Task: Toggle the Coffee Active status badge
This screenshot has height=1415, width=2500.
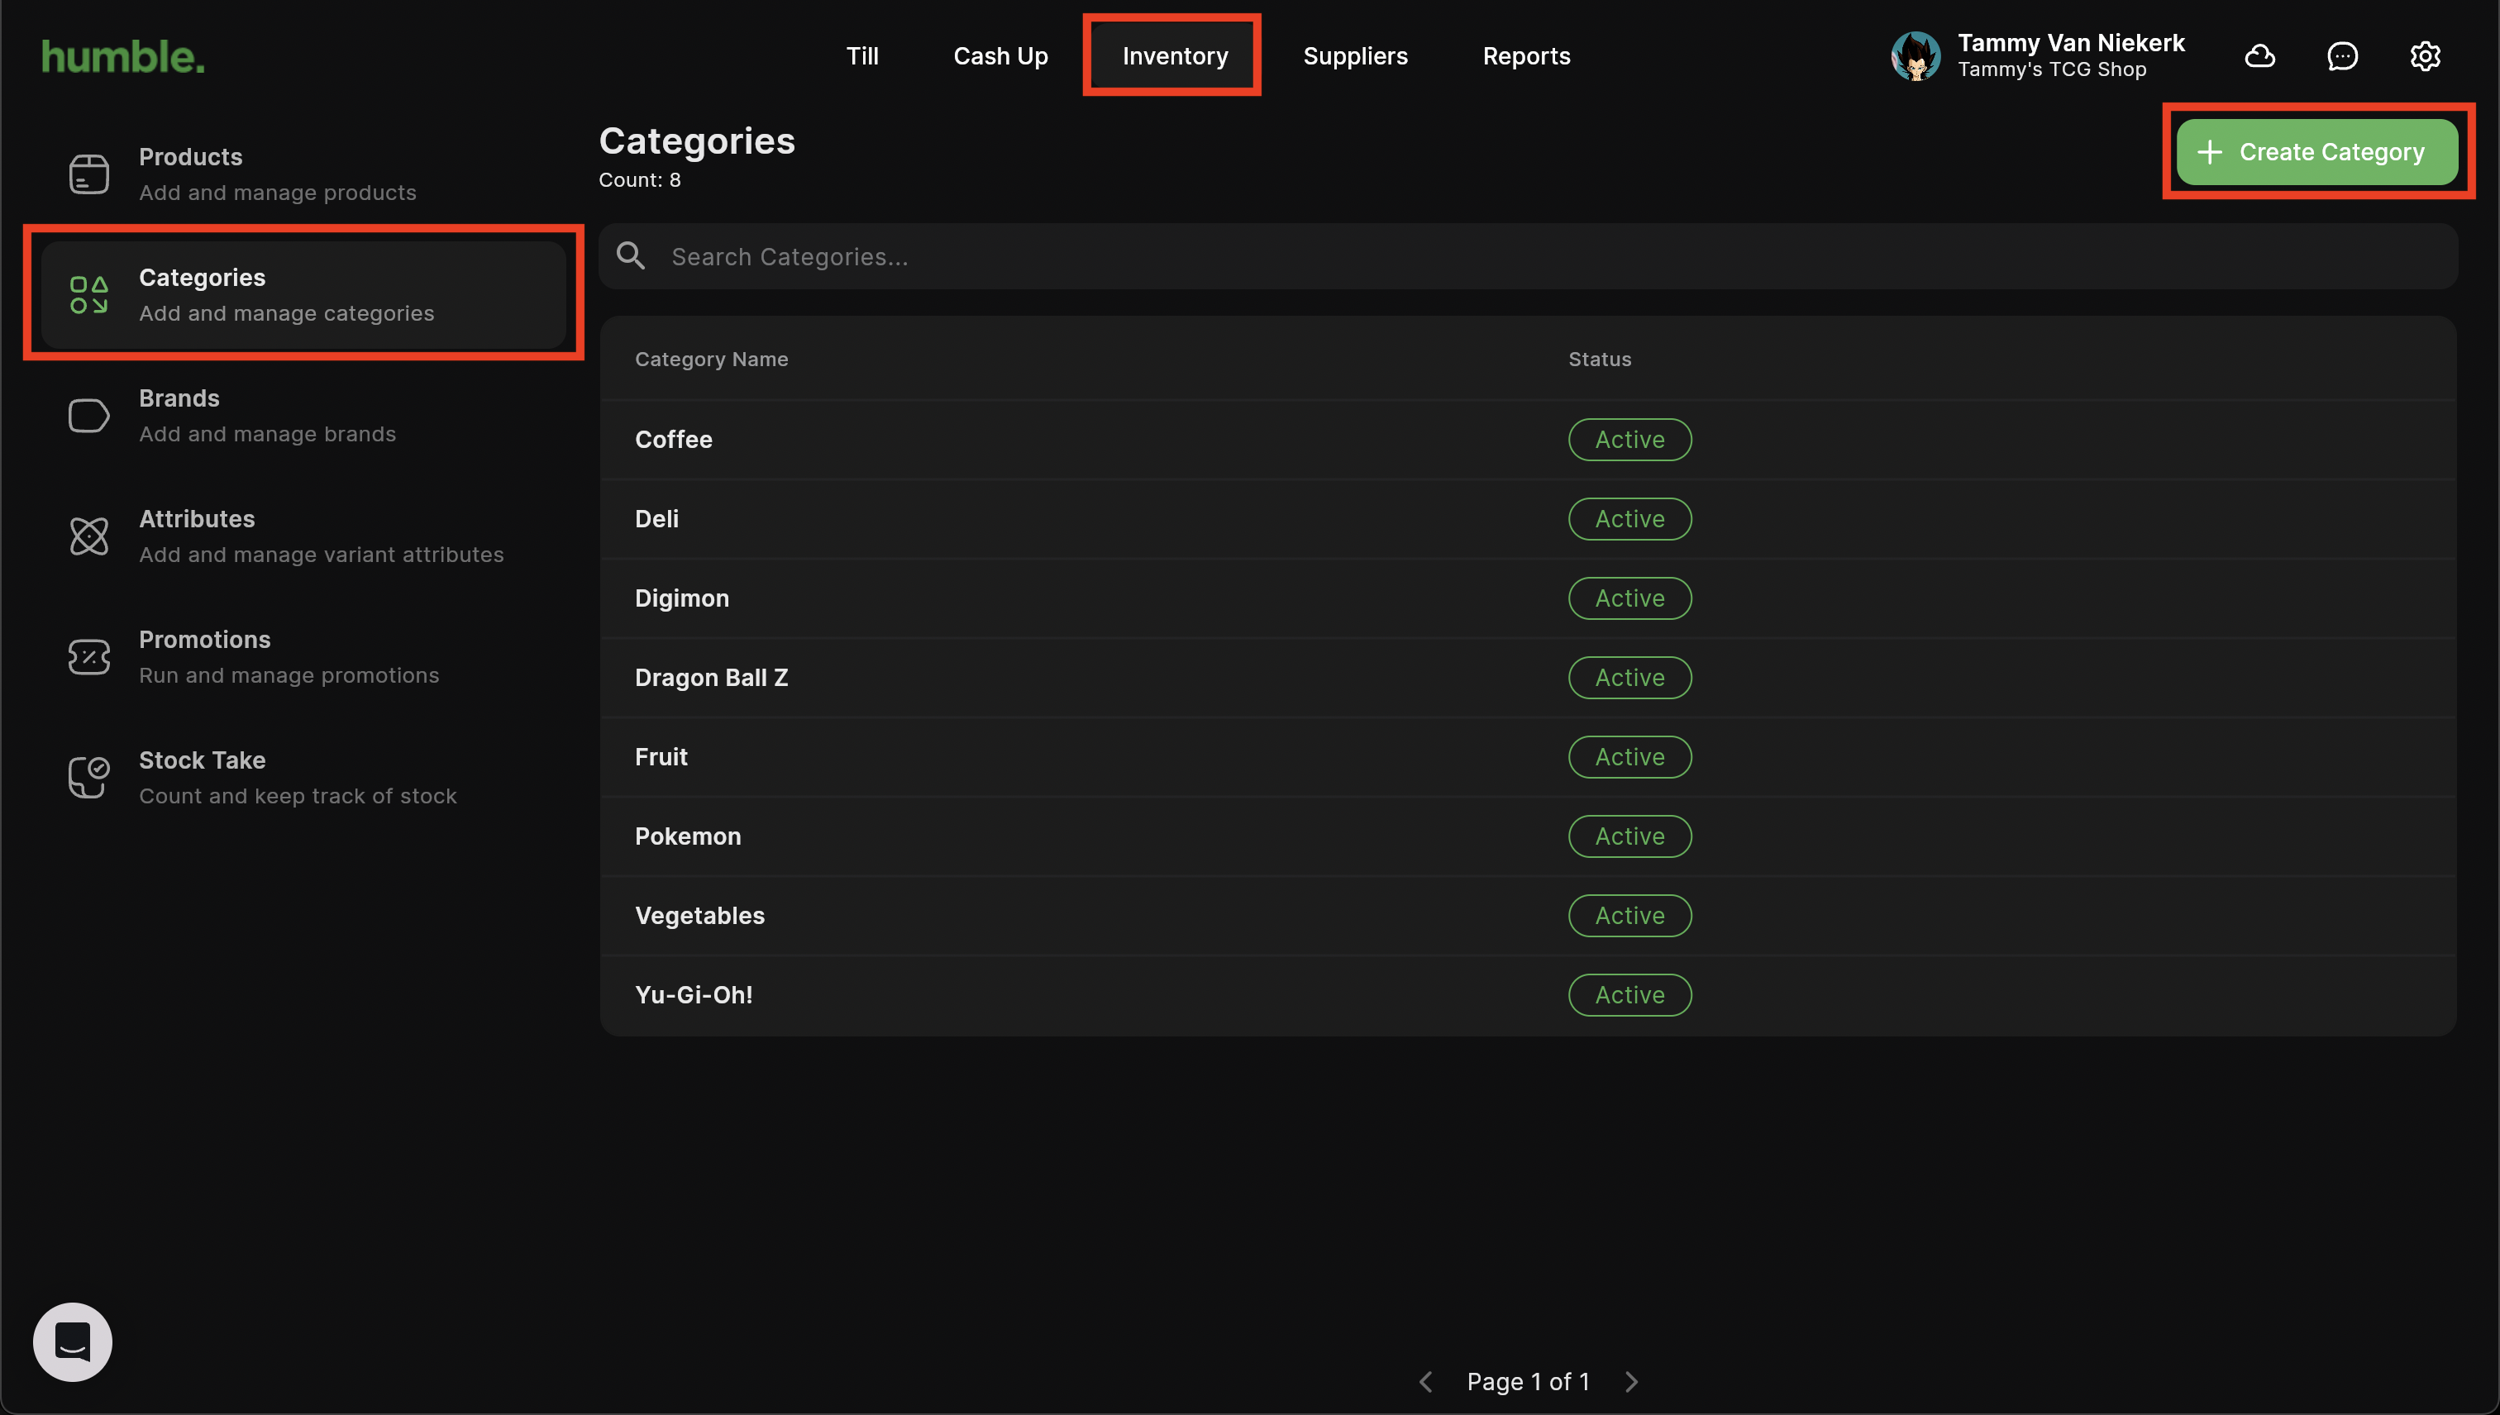Action: pyautogui.click(x=1629, y=439)
